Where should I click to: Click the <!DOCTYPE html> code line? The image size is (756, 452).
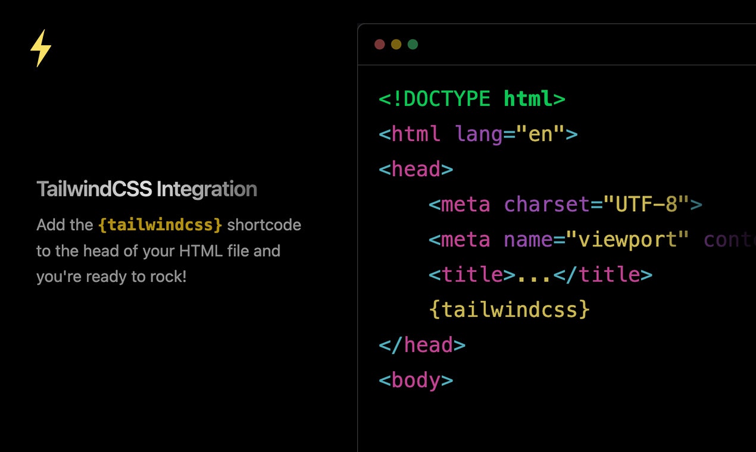tap(472, 99)
